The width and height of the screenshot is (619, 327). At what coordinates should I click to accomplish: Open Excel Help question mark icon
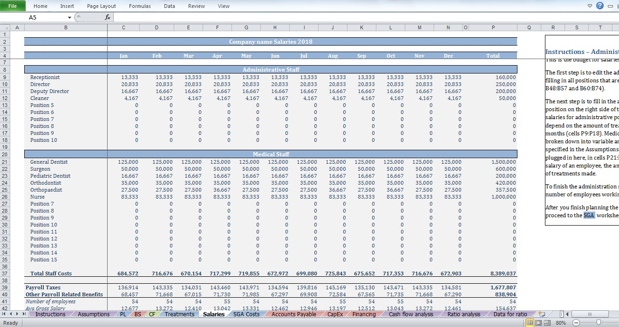[599, 6]
